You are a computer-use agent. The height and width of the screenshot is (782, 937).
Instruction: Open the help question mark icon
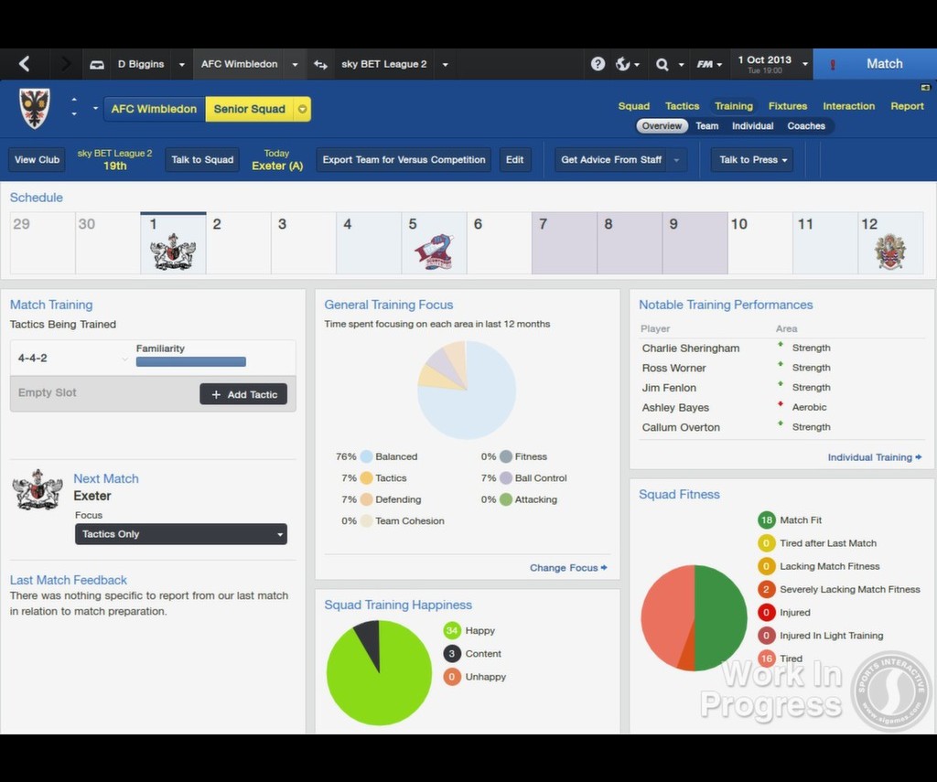click(x=598, y=64)
